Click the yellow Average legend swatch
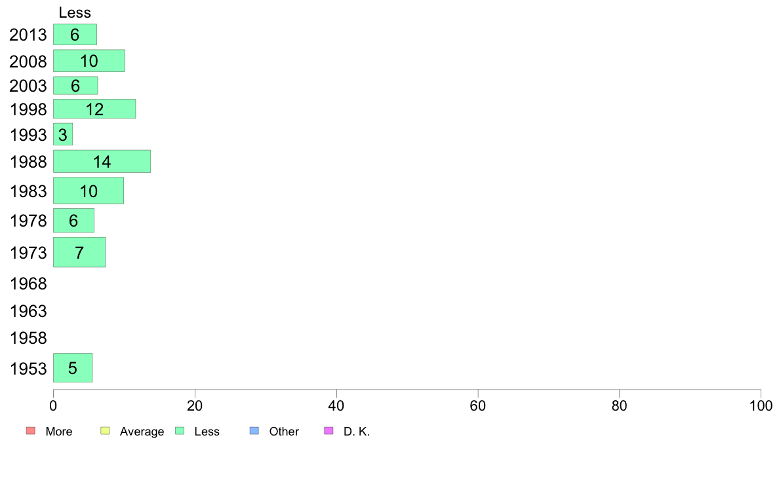779x482 pixels. [105, 431]
